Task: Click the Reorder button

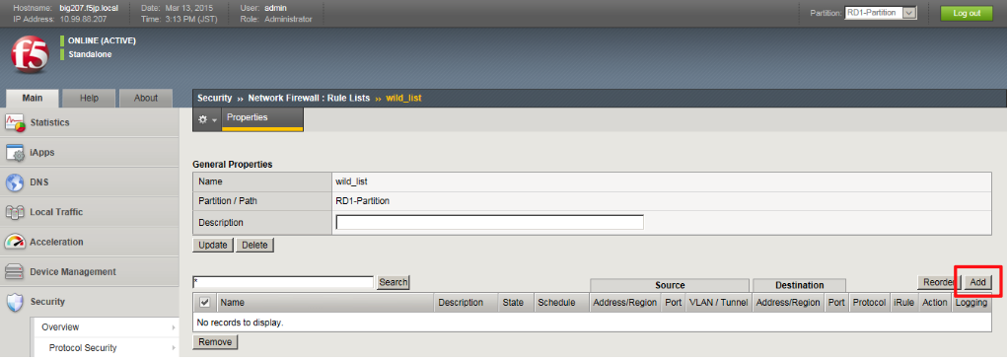Action: coord(939,282)
